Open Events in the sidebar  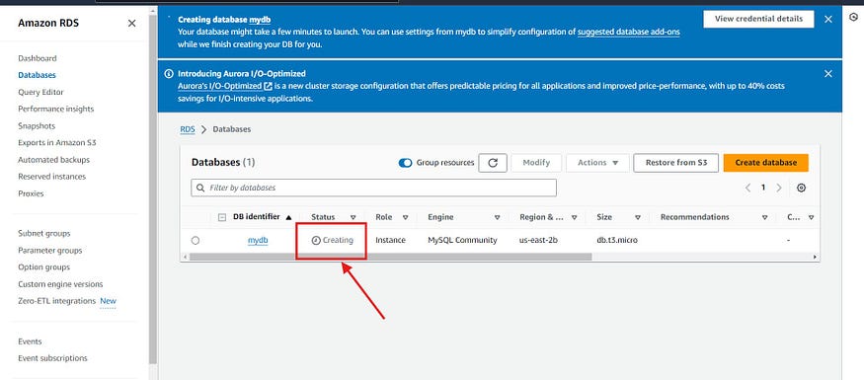click(30, 342)
